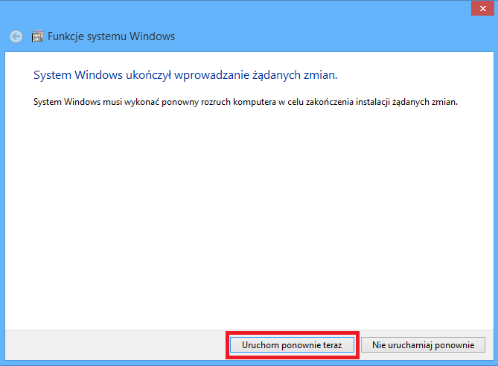Click the restart requirement description sentence

coord(246,101)
